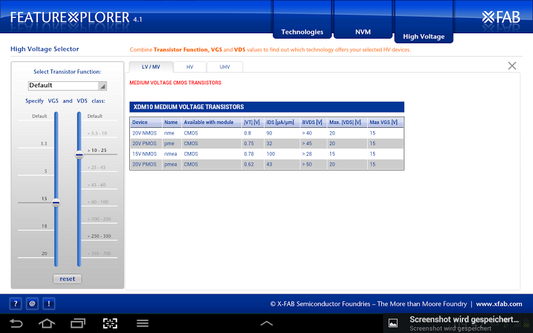The image size is (533, 333).
Task: Close the transistor results panel
Action: tap(512, 65)
